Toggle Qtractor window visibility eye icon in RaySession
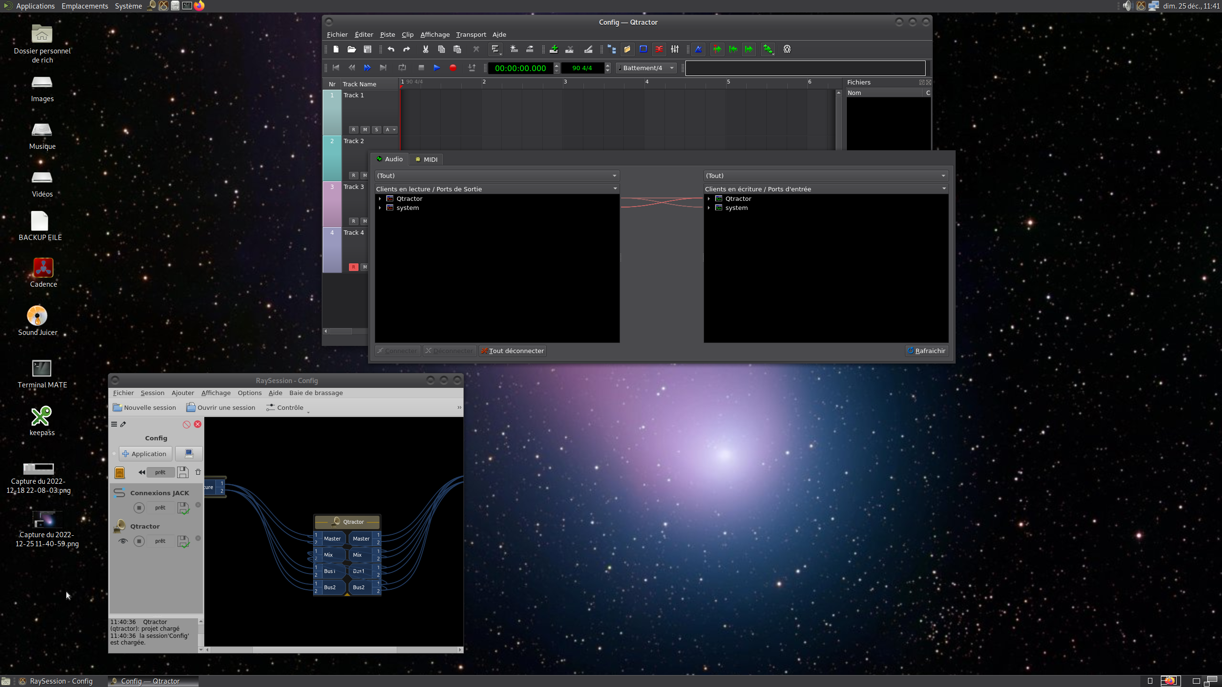1222x687 pixels. [x=123, y=541]
